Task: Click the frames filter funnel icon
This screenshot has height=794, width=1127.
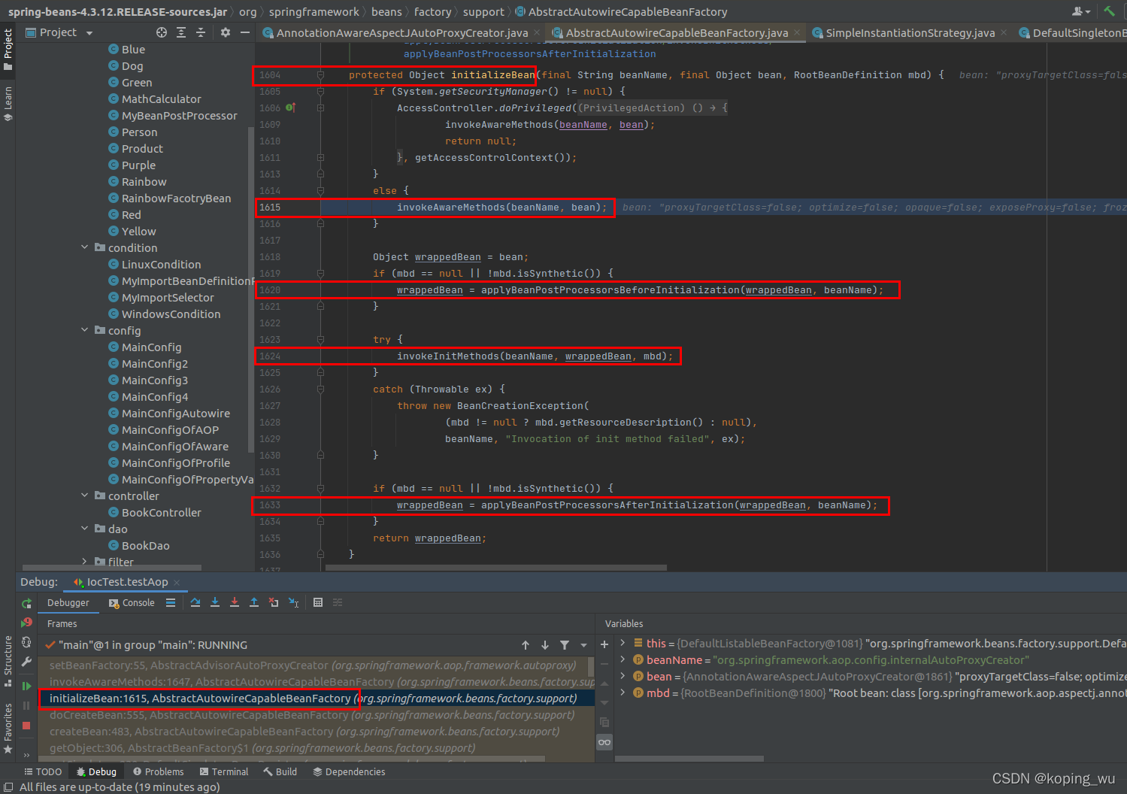Action: pyautogui.click(x=565, y=645)
